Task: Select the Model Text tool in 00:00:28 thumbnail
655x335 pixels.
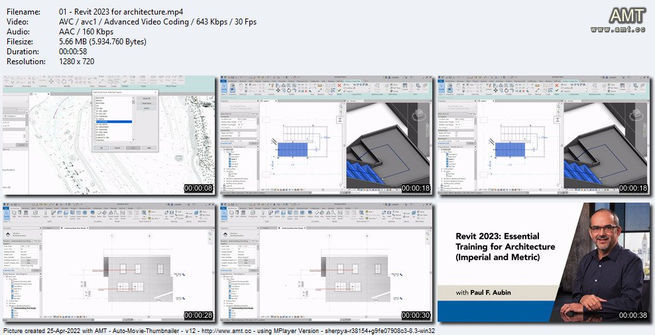Action: point(111,215)
